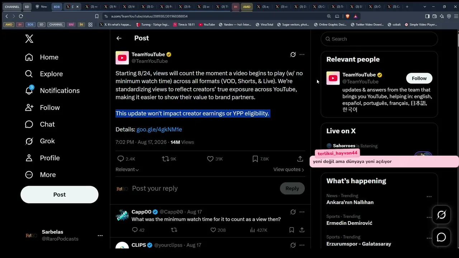The width and height of the screenshot is (459, 258).
Task: Open options for Erzurumspor - Galatasaray trend
Action: click(429, 238)
